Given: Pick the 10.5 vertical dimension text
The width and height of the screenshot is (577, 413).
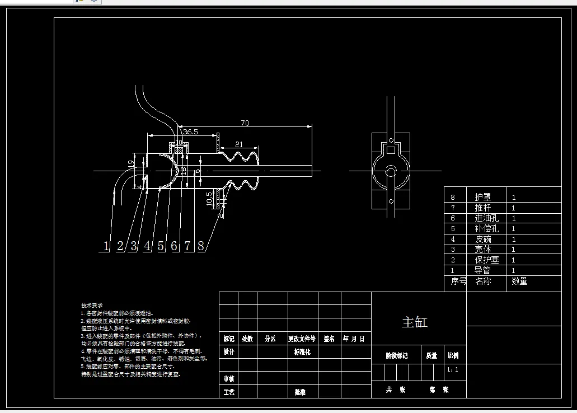Looking at the screenshot, I should tap(209, 199).
